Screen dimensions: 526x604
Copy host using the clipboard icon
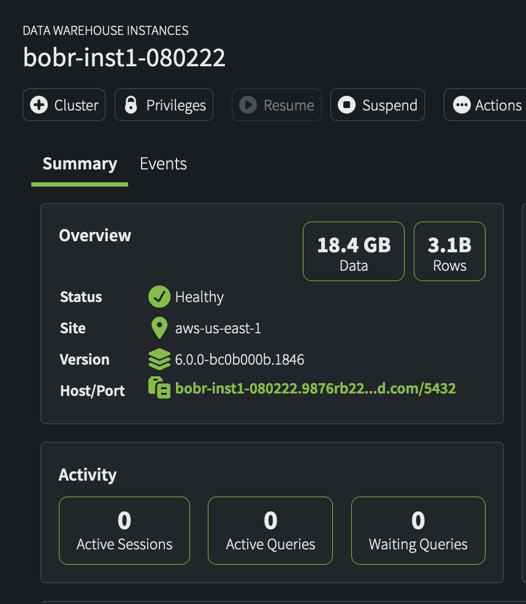pos(159,387)
